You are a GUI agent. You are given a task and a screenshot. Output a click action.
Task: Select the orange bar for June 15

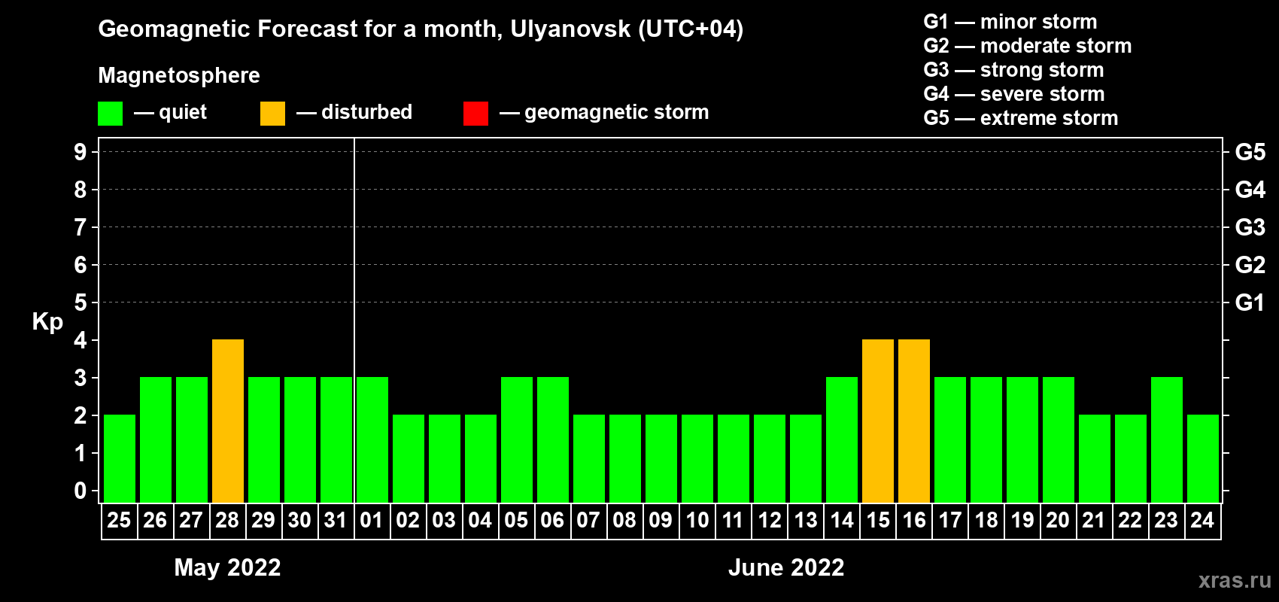(x=878, y=421)
